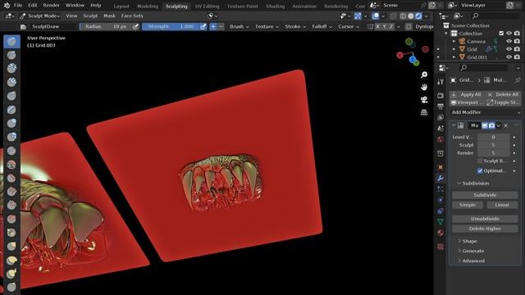Switch to the UV Editing workspace tab

[x=207, y=6]
